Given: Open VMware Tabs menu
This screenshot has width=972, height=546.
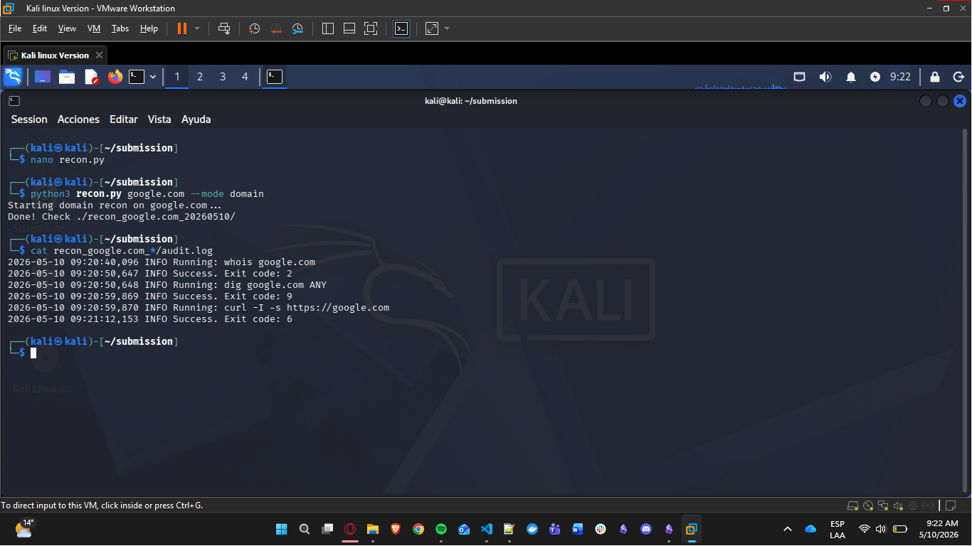Looking at the screenshot, I should [120, 28].
